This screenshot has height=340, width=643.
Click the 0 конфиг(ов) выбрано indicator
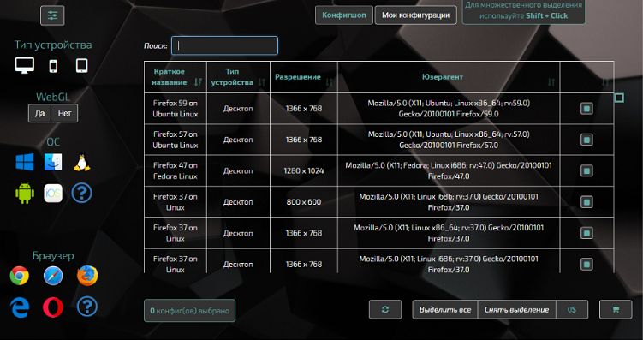(x=189, y=311)
